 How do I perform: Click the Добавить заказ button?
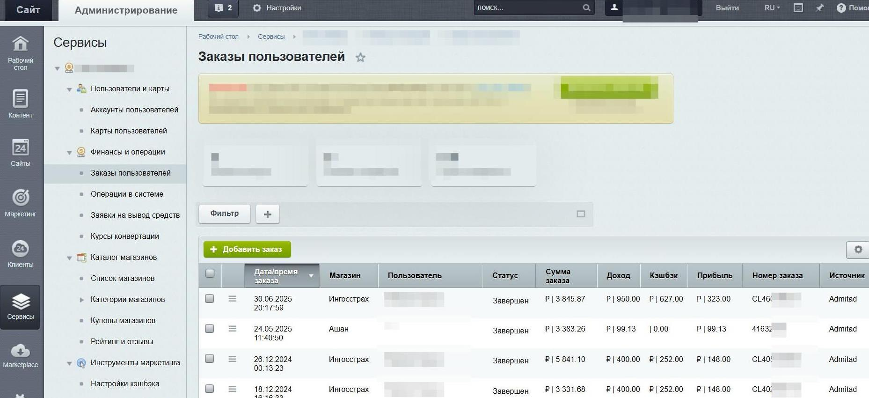pos(247,250)
